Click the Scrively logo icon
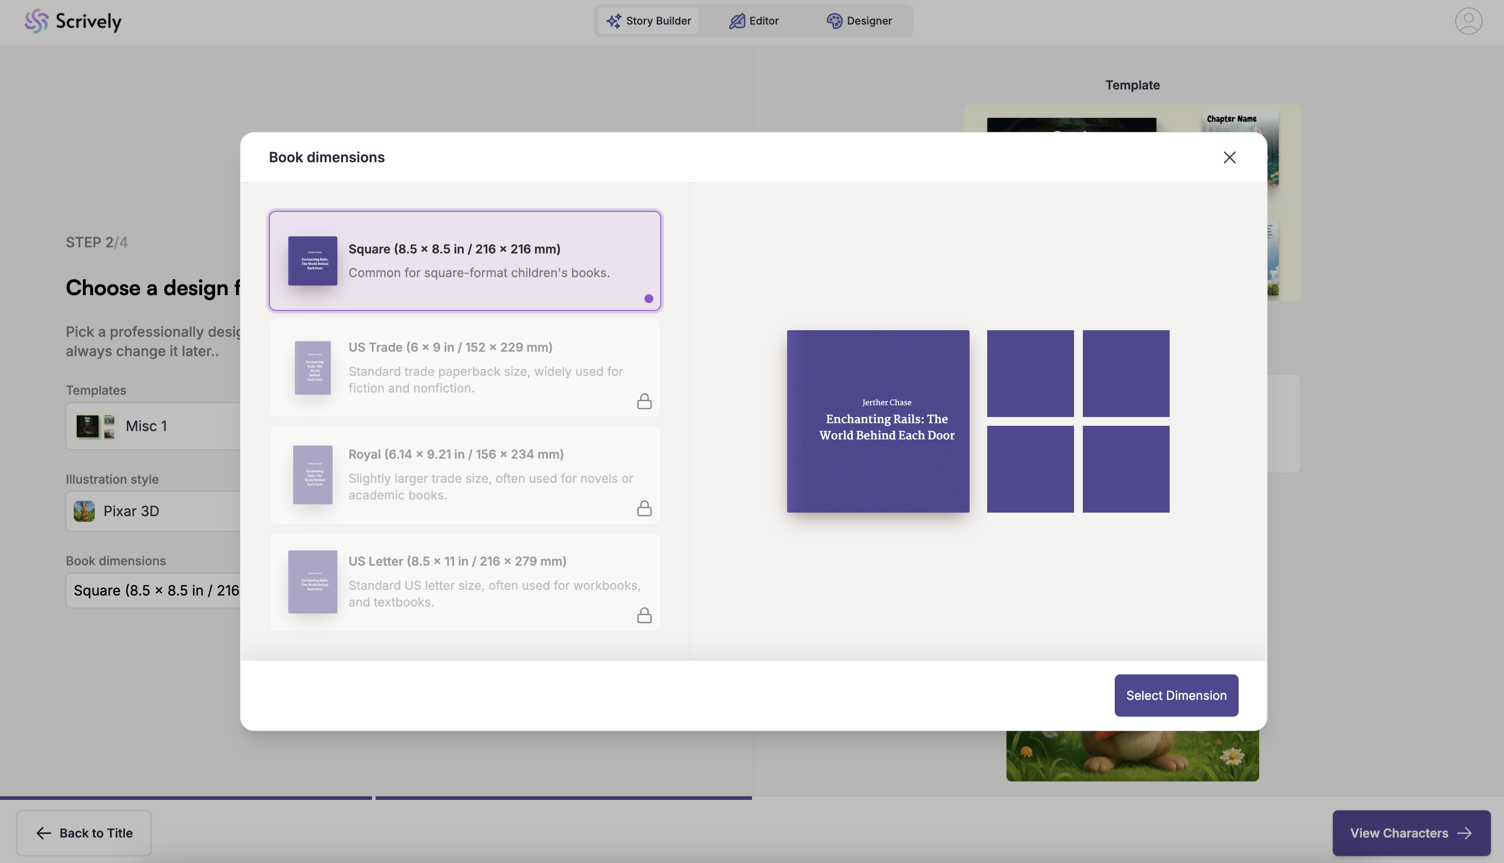The image size is (1504, 863). pos(36,21)
